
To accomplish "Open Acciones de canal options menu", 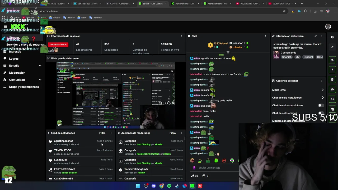I will click(x=322, y=81).
